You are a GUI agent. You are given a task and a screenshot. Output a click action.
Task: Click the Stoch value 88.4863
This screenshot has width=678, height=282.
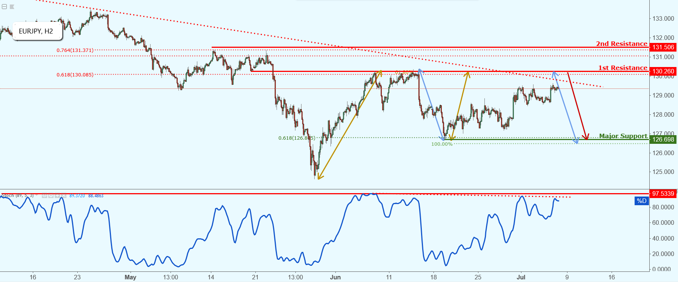point(96,195)
